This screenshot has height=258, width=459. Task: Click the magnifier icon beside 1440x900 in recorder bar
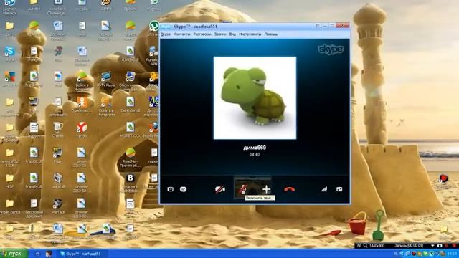pyautogui.click(x=365, y=246)
